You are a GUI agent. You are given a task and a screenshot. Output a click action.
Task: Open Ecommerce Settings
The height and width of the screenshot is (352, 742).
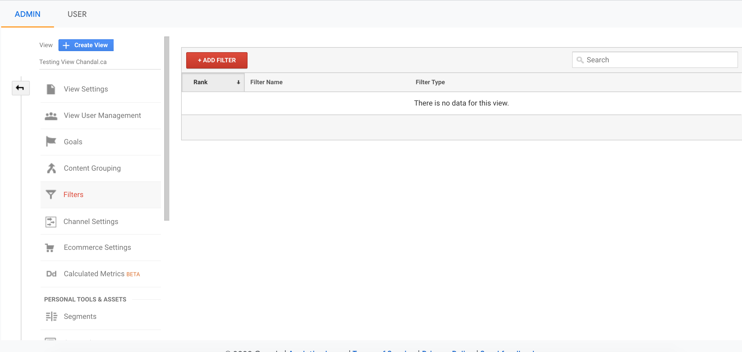(97, 247)
